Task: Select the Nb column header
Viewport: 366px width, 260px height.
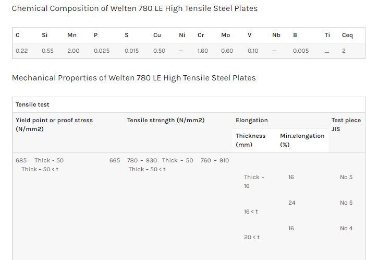Action: pos(276,35)
